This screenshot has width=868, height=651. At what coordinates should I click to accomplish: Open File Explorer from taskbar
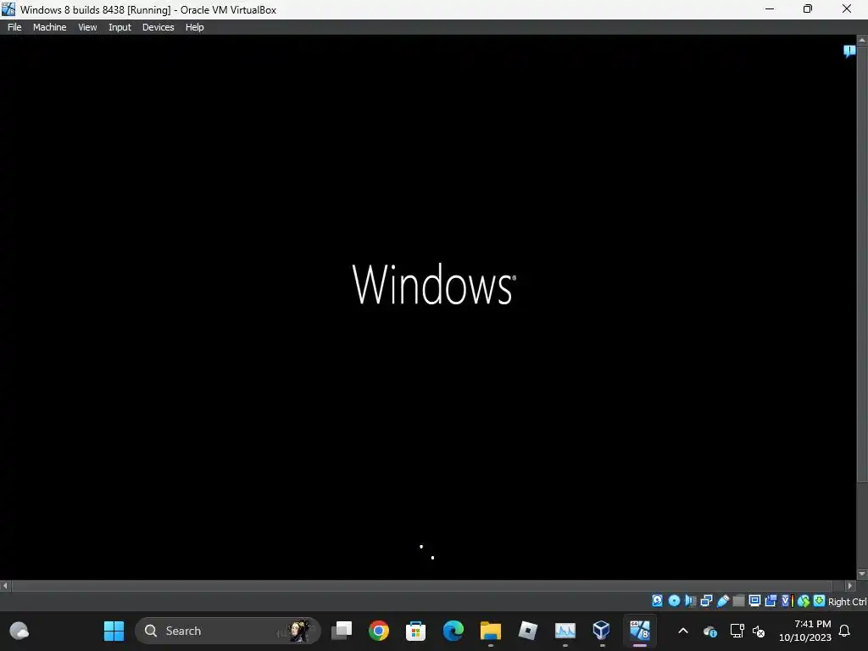[x=491, y=631]
